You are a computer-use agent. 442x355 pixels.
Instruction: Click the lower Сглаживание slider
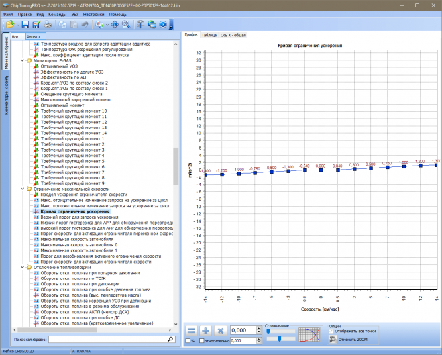pyautogui.click(x=281, y=339)
